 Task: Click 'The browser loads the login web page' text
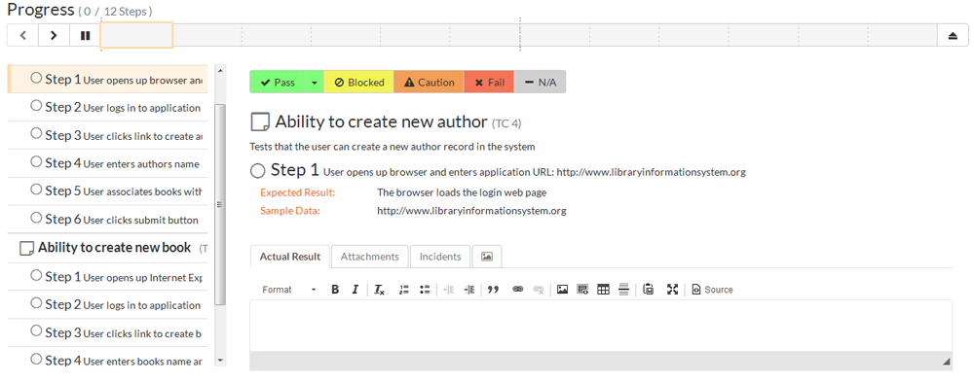462,192
